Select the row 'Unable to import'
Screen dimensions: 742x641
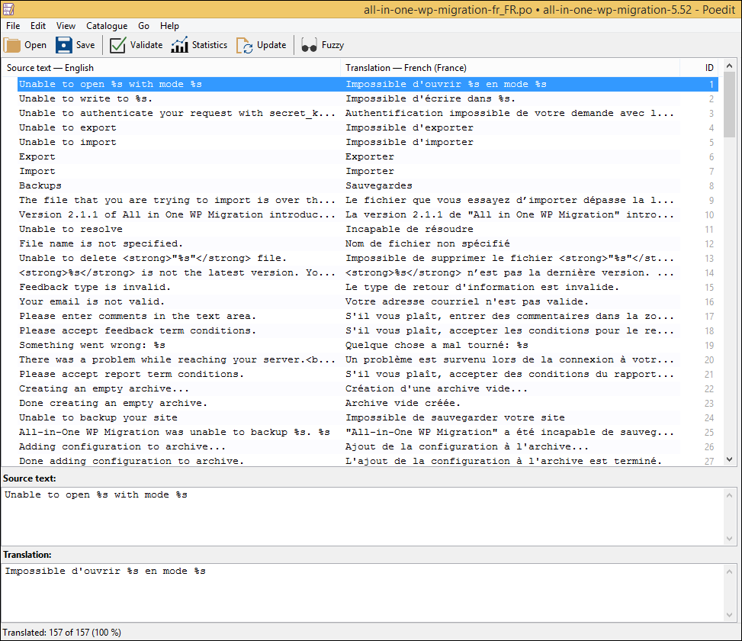point(368,143)
